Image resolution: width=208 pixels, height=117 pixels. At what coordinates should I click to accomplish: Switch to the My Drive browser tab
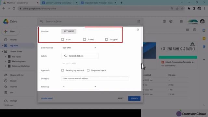pos(20,3)
